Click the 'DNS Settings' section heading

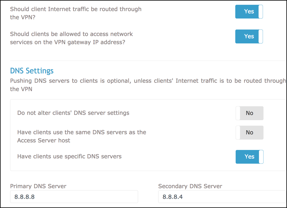pyautogui.click(x=32, y=71)
